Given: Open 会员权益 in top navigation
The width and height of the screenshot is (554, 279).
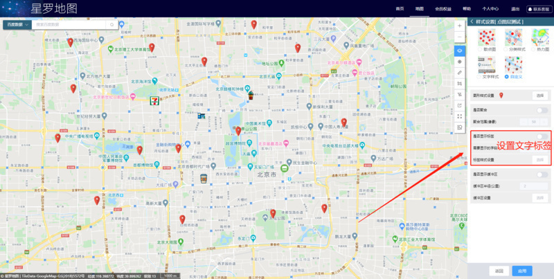Looking at the screenshot, I should coord(443,9).
